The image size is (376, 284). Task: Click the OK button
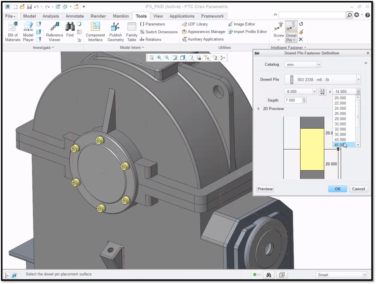[x=337, y=189]
